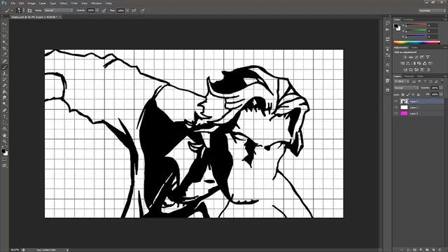
Task: Add a Brightness/Contrast adjustment
Action: 405,57
